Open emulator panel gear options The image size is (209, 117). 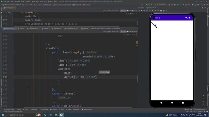[202, 8]
